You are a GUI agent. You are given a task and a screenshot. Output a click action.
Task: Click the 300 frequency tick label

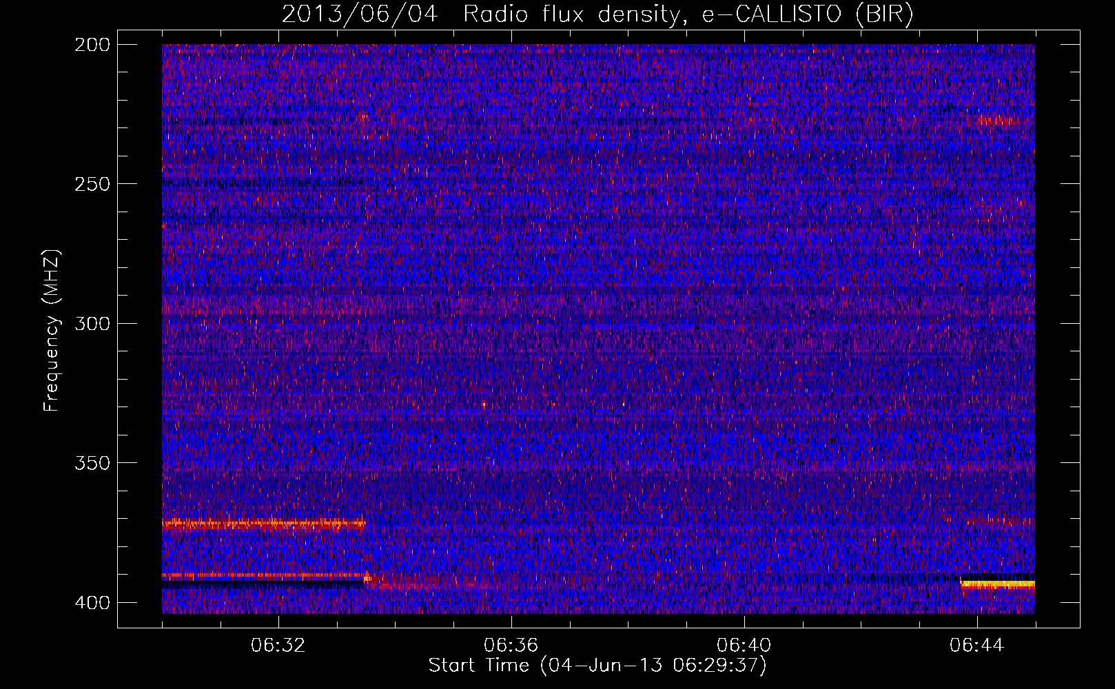[92, 323]
